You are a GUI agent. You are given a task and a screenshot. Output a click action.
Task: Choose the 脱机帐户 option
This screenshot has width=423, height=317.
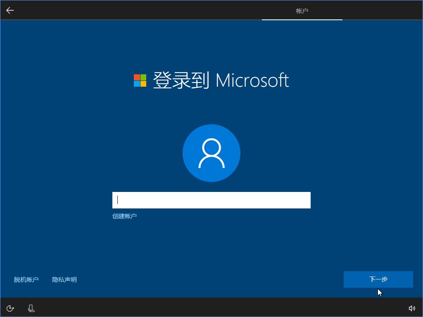coord(26,279)
